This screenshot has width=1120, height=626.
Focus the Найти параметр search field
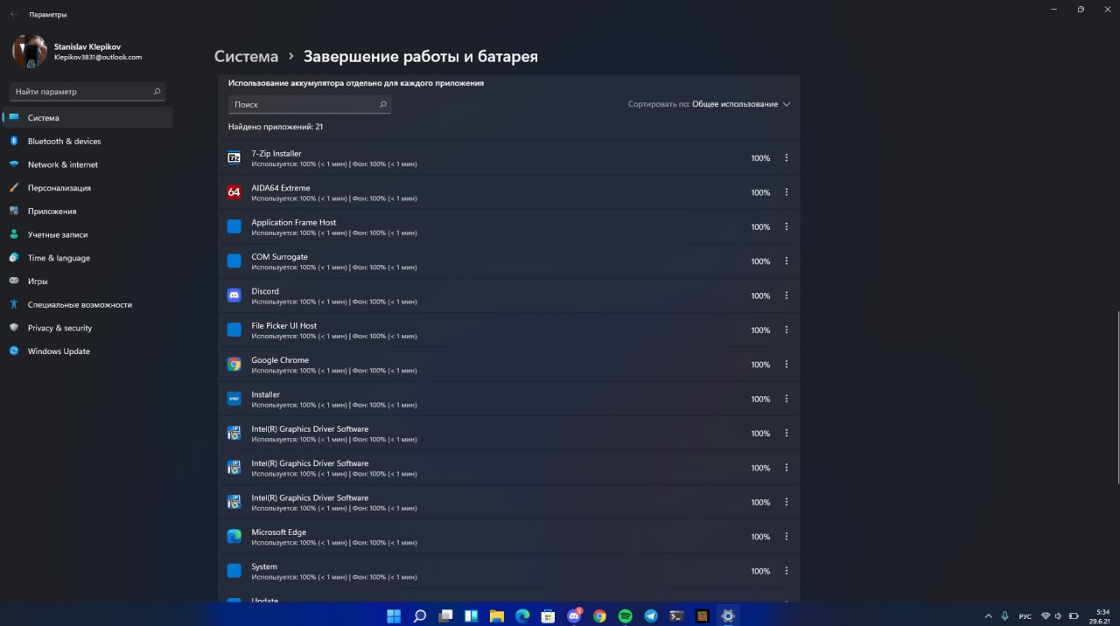pos(87,91)
